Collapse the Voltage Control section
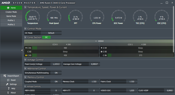The width and height of the screenshot is (175, 95). (x=25, y=60)
